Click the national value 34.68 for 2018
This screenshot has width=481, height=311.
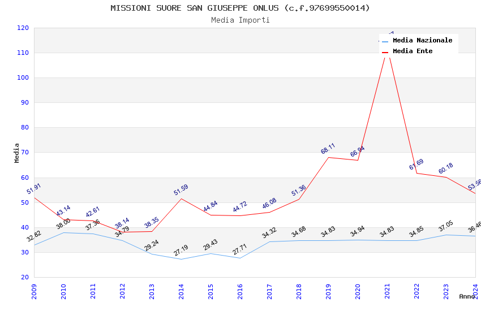click(x=299, y=232)
